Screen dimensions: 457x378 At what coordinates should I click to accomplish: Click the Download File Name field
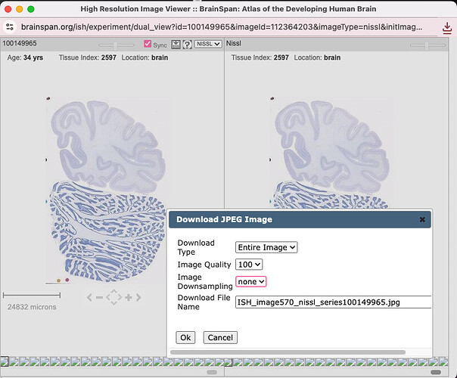pyautogui.click(x=333, y=302)
